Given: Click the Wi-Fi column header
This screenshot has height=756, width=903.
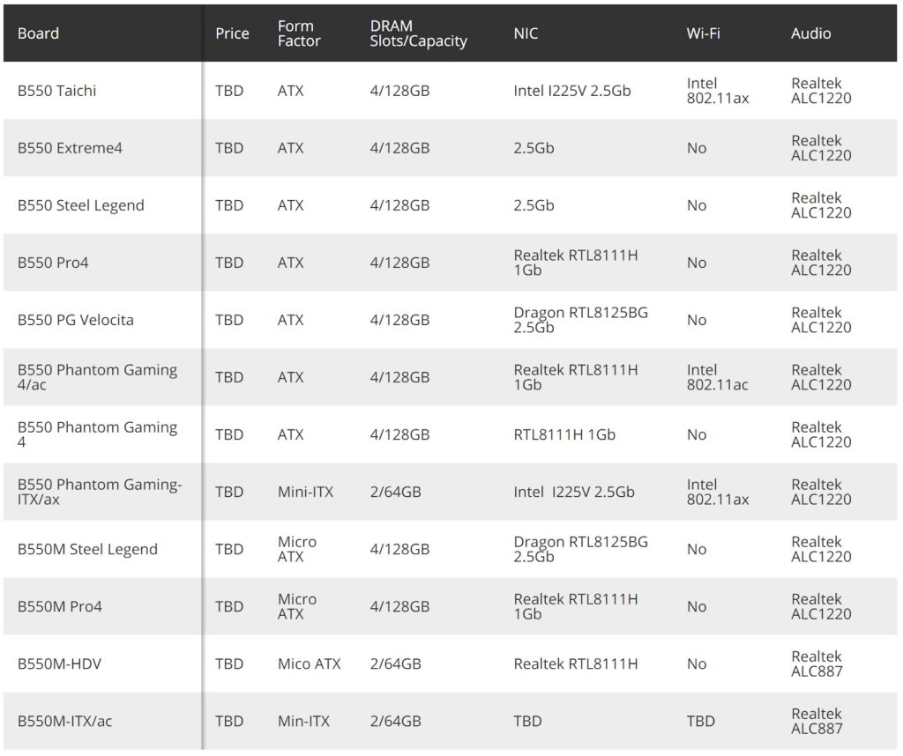Looking at the screenshot, I should click(x=703, y=33).
